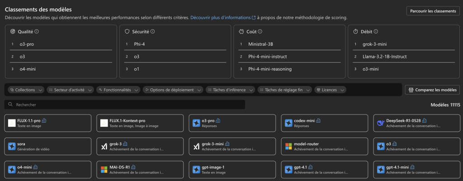This screenshot has width=463, height=181.
Task: Click the benchmark chart icon beside MAI-DS-R1
Action: point(133,167)
